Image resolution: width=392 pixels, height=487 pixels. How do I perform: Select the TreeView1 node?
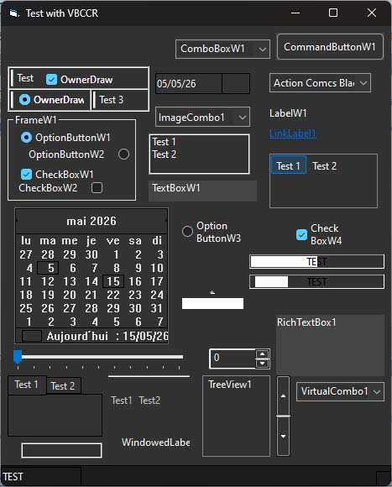point(230,385)
